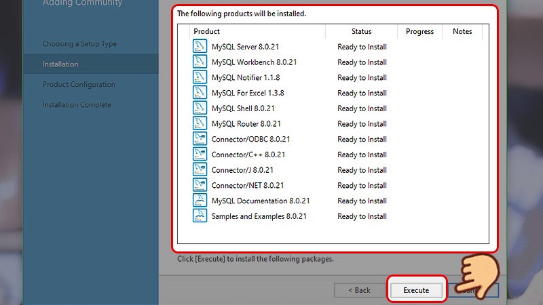Click the MySQL Workbench 8.0.21 icon
This screenshot has height=305, width=543.
[x=200, y=62]
